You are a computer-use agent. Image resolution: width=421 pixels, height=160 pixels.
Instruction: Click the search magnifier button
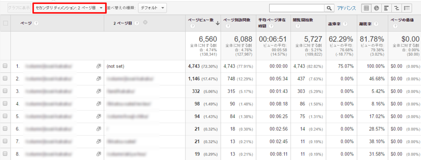click(329, 8)
